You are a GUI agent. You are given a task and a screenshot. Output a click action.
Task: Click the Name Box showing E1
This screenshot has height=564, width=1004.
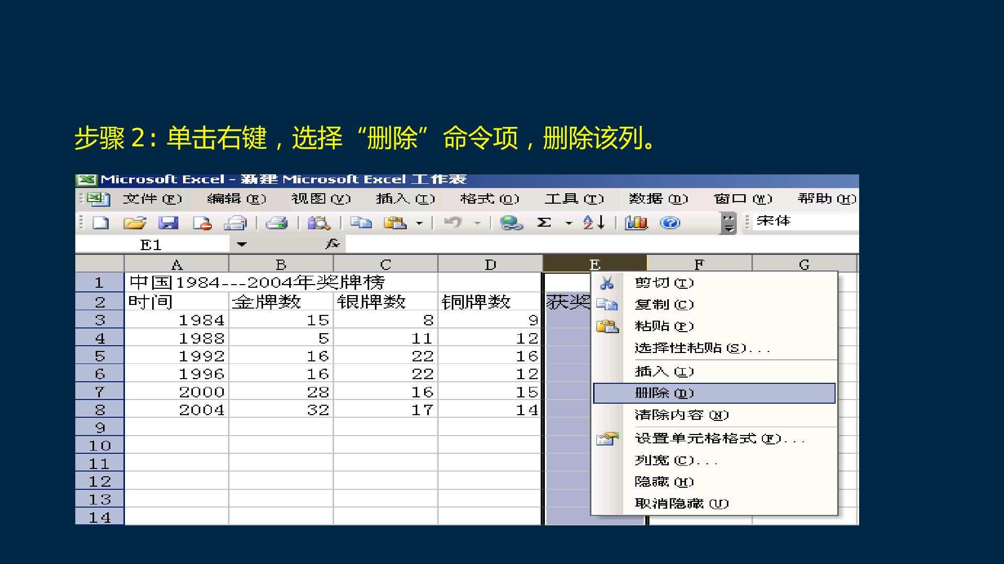click(x=152, y=244)
